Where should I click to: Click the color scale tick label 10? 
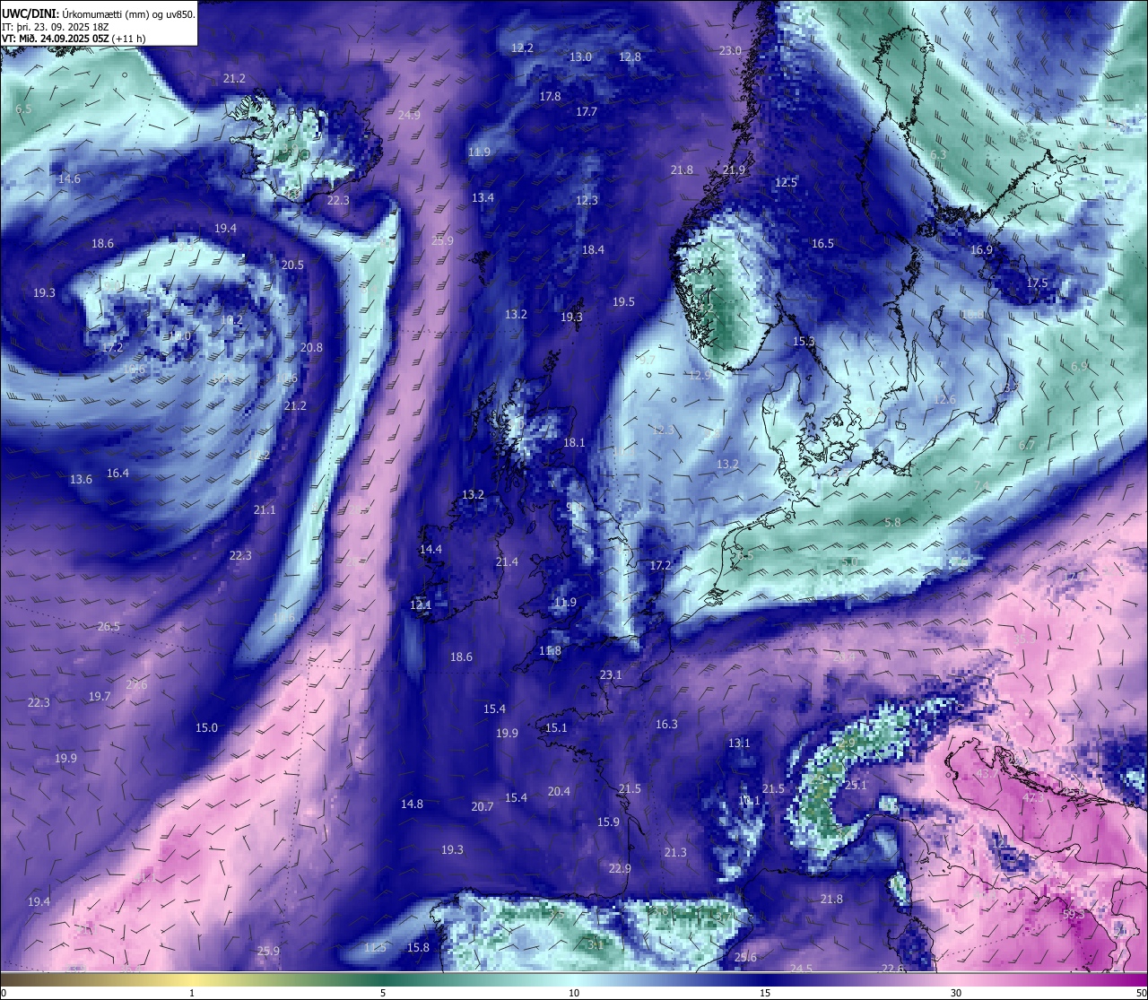tap(574, 993)
